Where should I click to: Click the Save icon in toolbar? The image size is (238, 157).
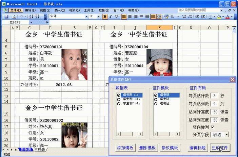click(x=6, y=17)
